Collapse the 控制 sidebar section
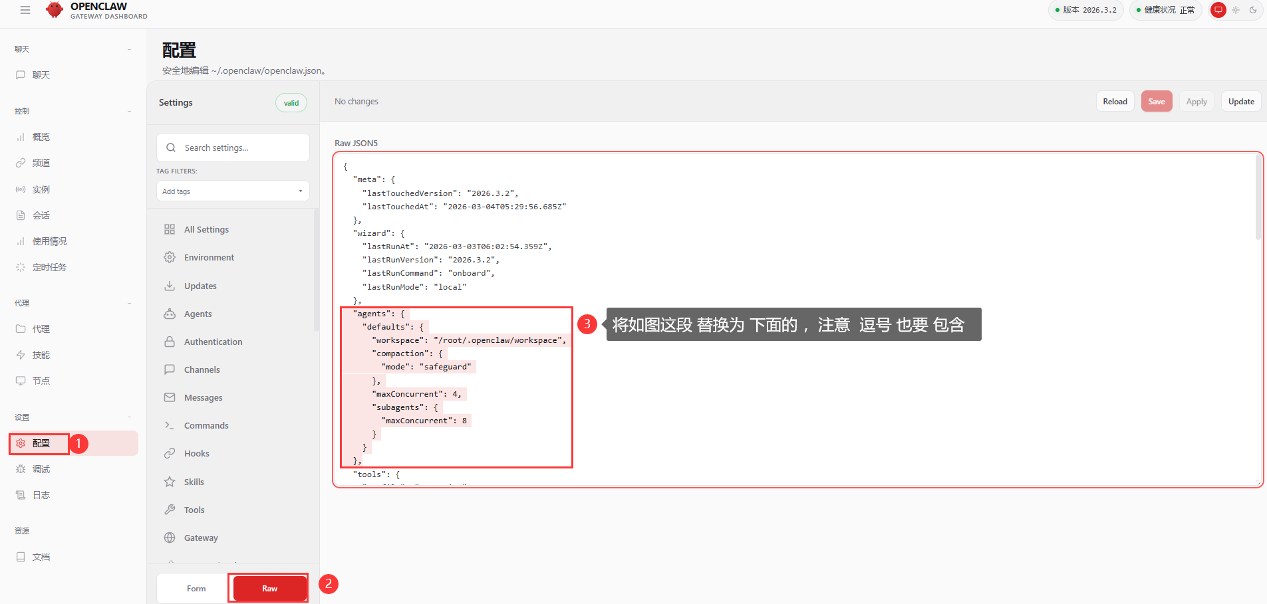Image resolution: width=1267 pixels, height=604 pixels. point(129,111)
